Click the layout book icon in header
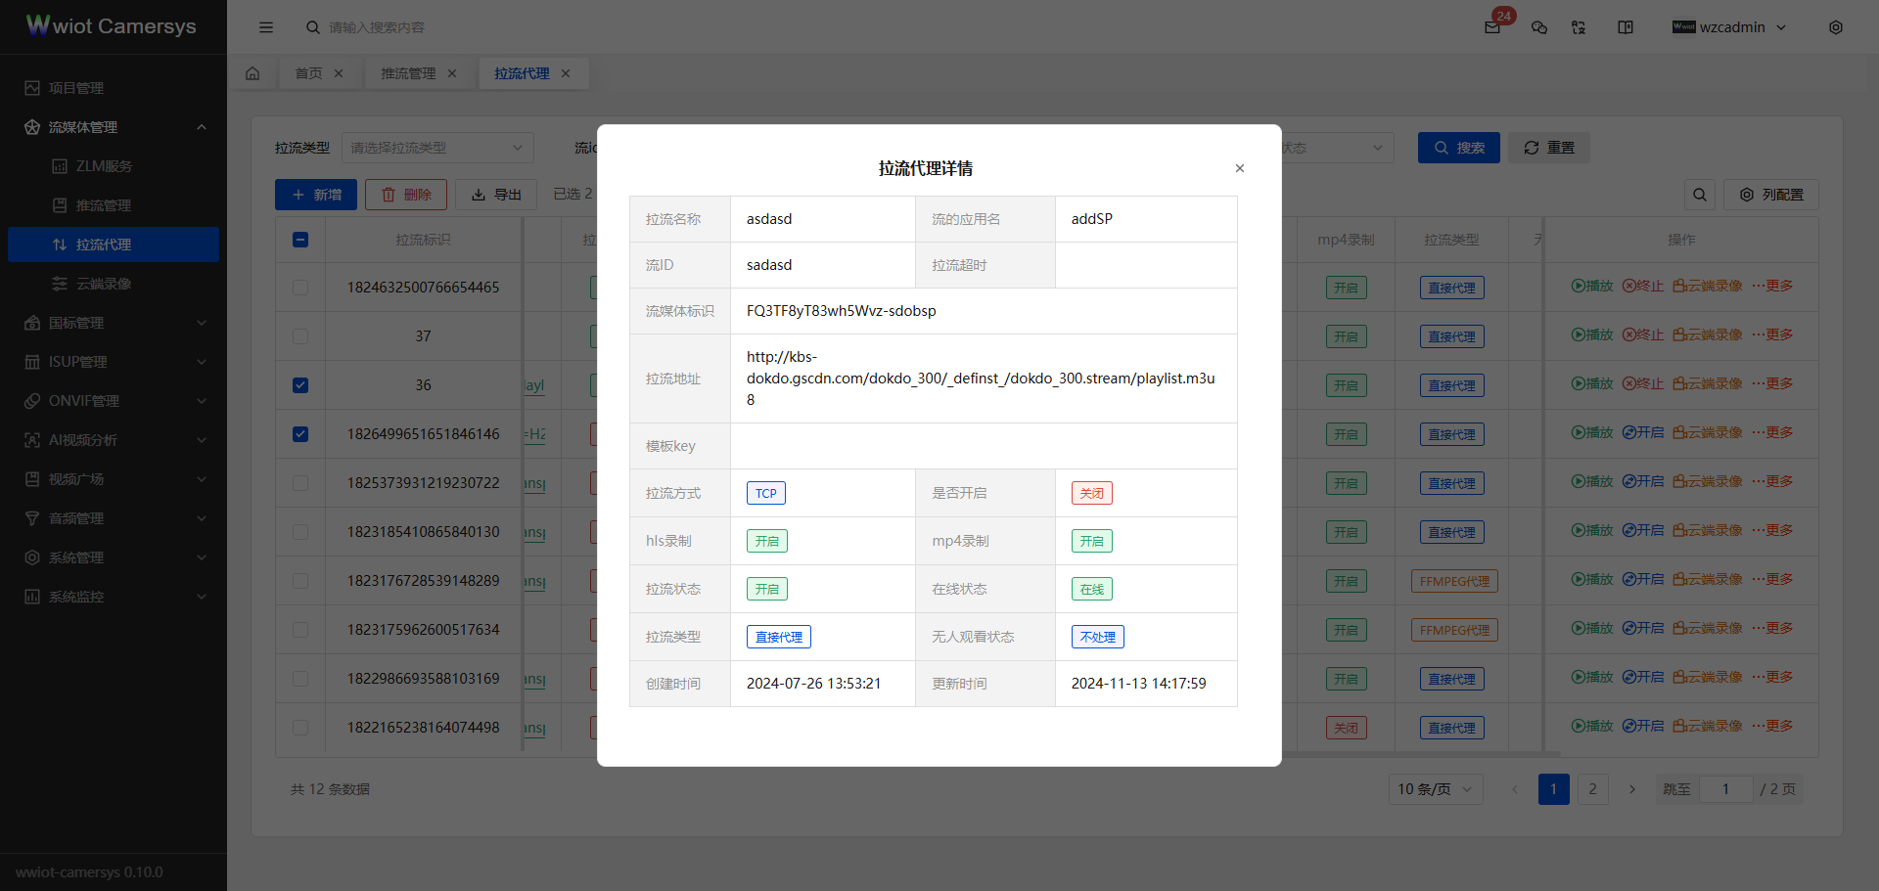1879x891 pixels. click(1626, 27)
